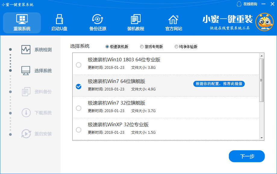The width and height of the screenshot is (277, 174).
Task: Open the 备份还原 backup and restore icon
Action: click(98, 20)
